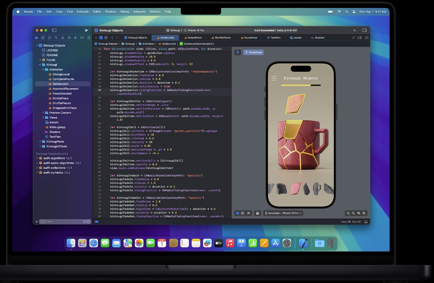Select the KintsugiApp file
434x283 pixels.
click(57, 127)
